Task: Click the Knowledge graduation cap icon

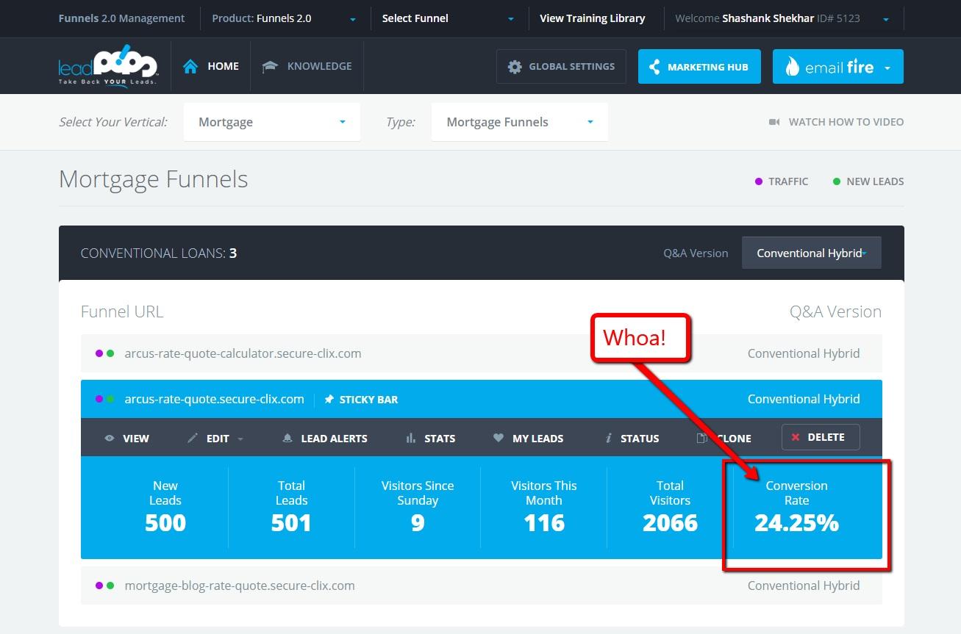Action: (270, 67)
